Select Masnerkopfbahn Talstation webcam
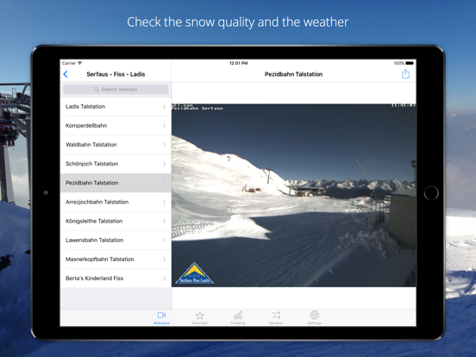The height and width of the screenshot is (357, 476). click(x=116, y=260)
